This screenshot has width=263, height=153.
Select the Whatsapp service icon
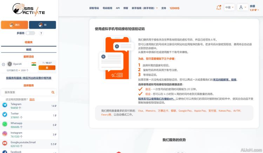tap(5, 124)
